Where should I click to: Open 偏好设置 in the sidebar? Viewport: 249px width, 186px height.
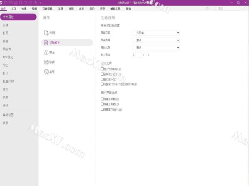pyautogui.click(x=8, y=114)
